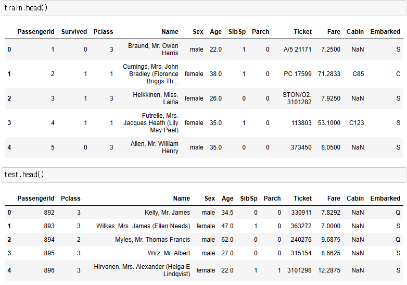Select ticket number 363272
This screenshot has width=407, height=285.
[x=301, y=226]
